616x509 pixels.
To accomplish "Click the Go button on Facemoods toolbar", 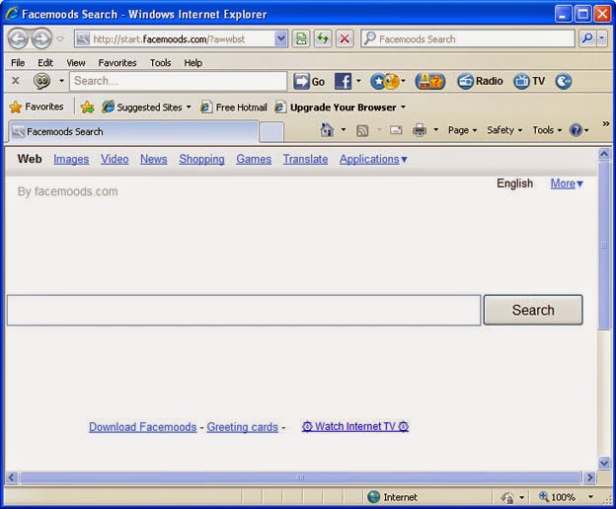I will 309,82.
